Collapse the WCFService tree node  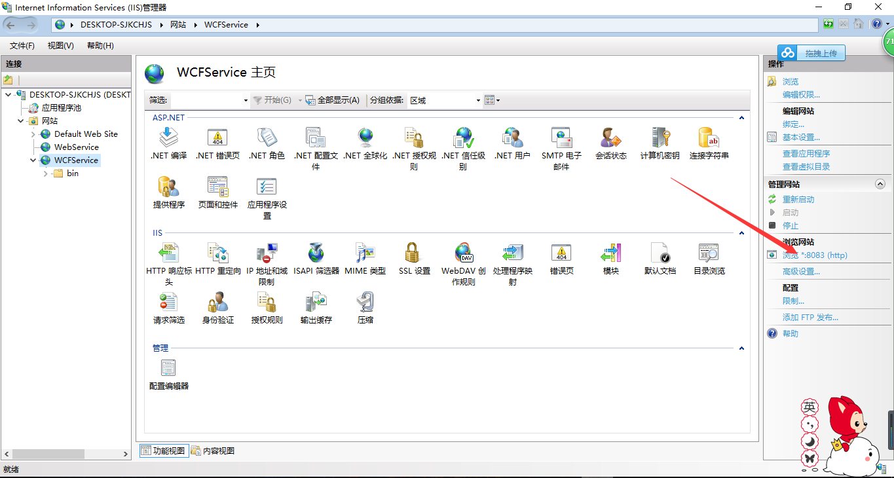[33, 160]
